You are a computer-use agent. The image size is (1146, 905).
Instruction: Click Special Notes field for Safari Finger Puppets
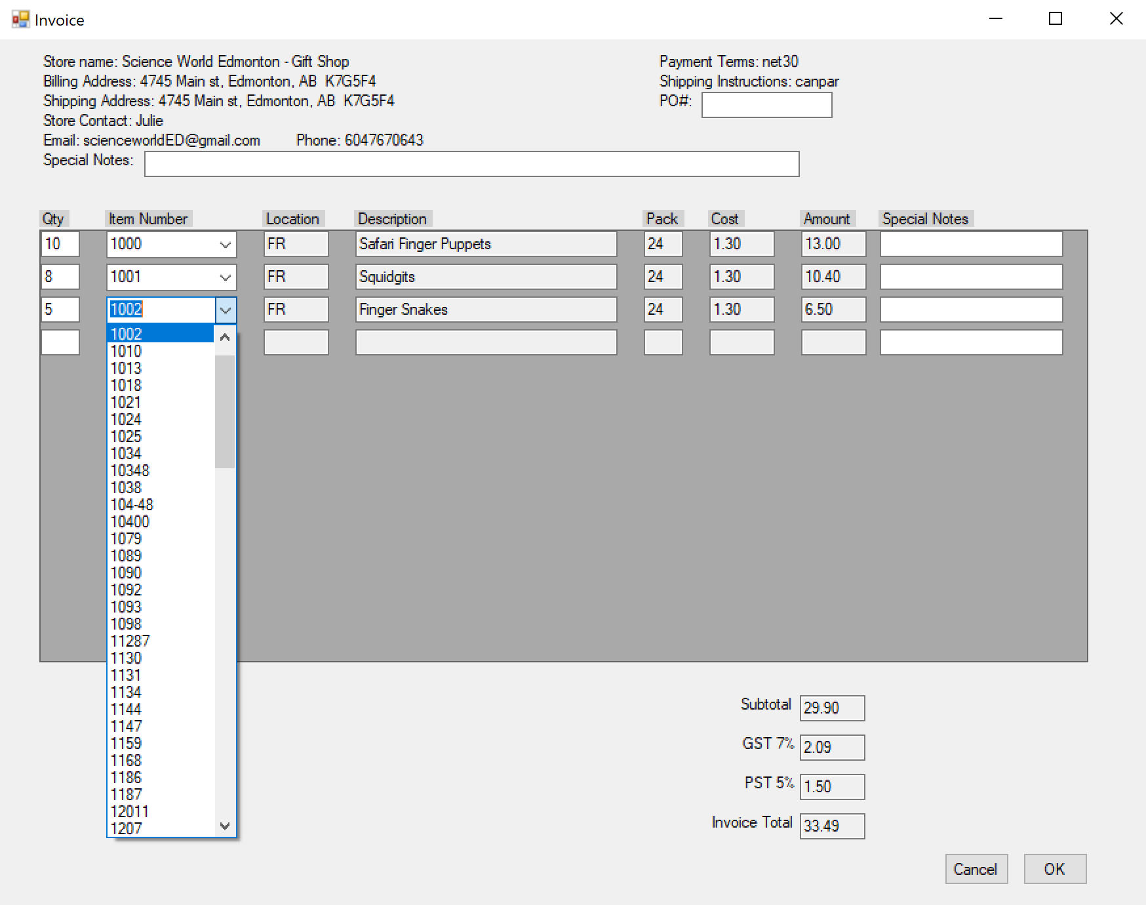971,244
